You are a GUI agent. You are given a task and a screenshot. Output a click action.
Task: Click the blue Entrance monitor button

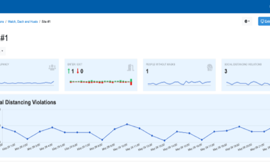click(264, 21)
